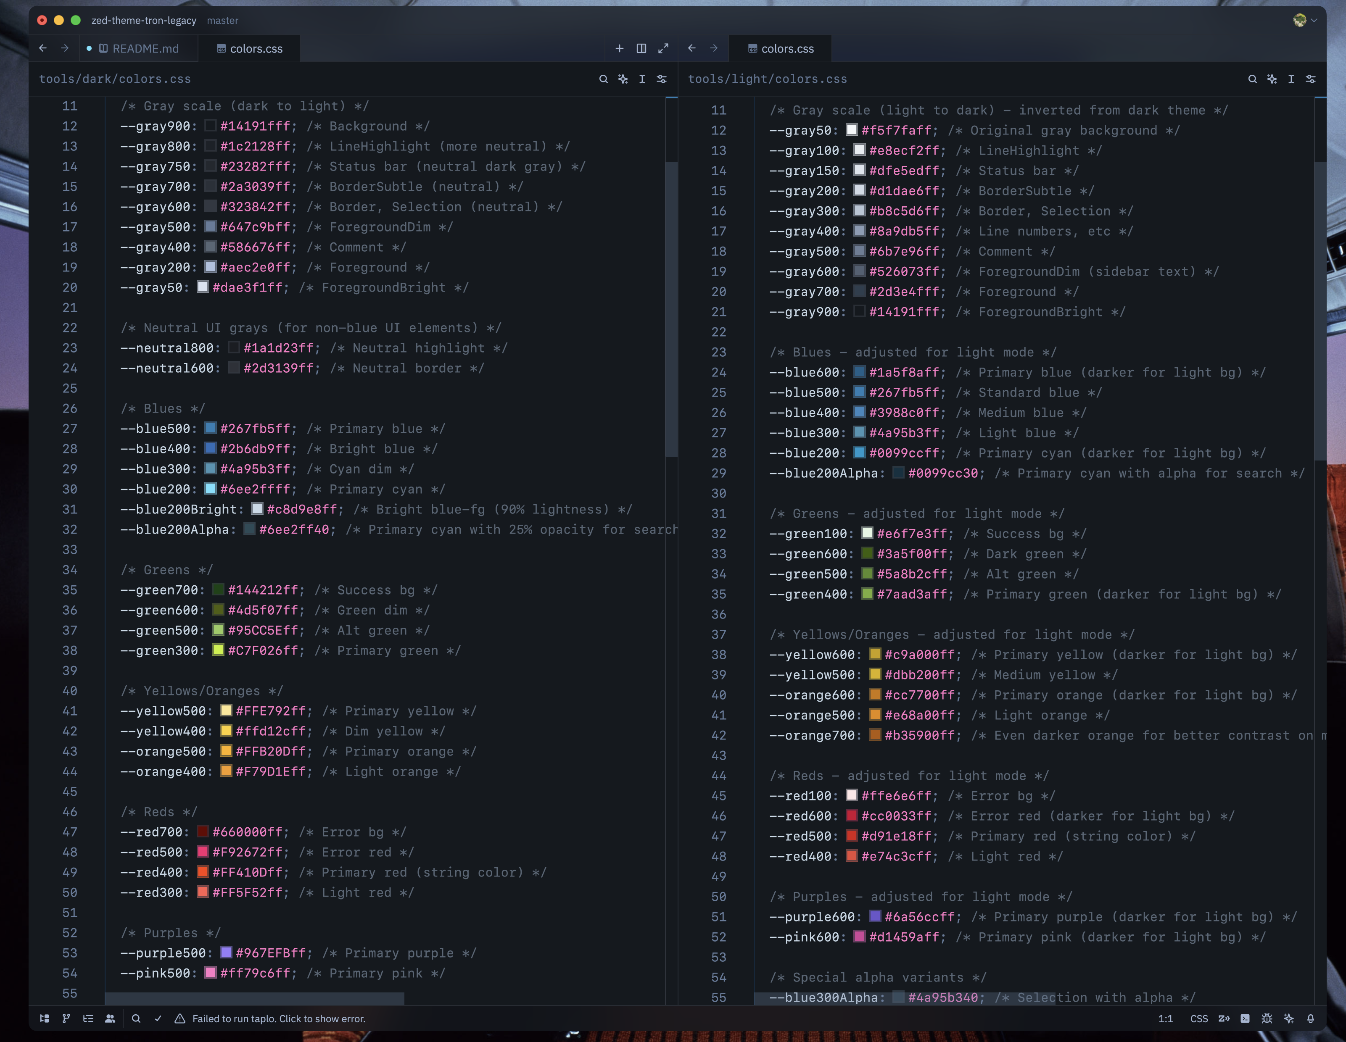Click the tools/dark/colors.css breadcrumb
The width and height of the screenshot is (1346, 1042).
115,79
